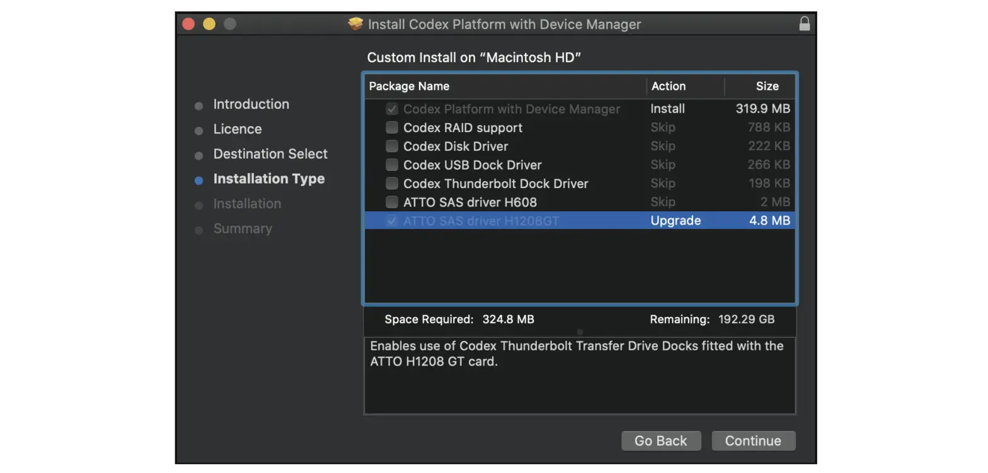Select the ATTO SAS driver H1208GT name

481,221
